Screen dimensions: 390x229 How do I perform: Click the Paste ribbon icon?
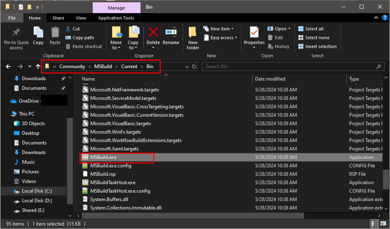[55, 32]
